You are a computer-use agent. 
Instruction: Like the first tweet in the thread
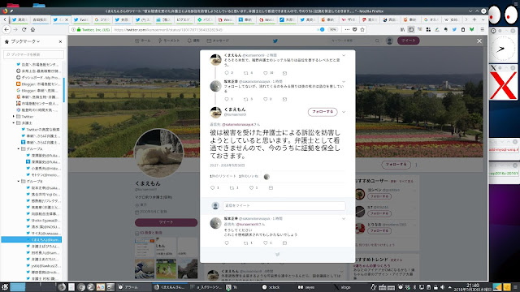pyautogui.click(x=266, y=73)
